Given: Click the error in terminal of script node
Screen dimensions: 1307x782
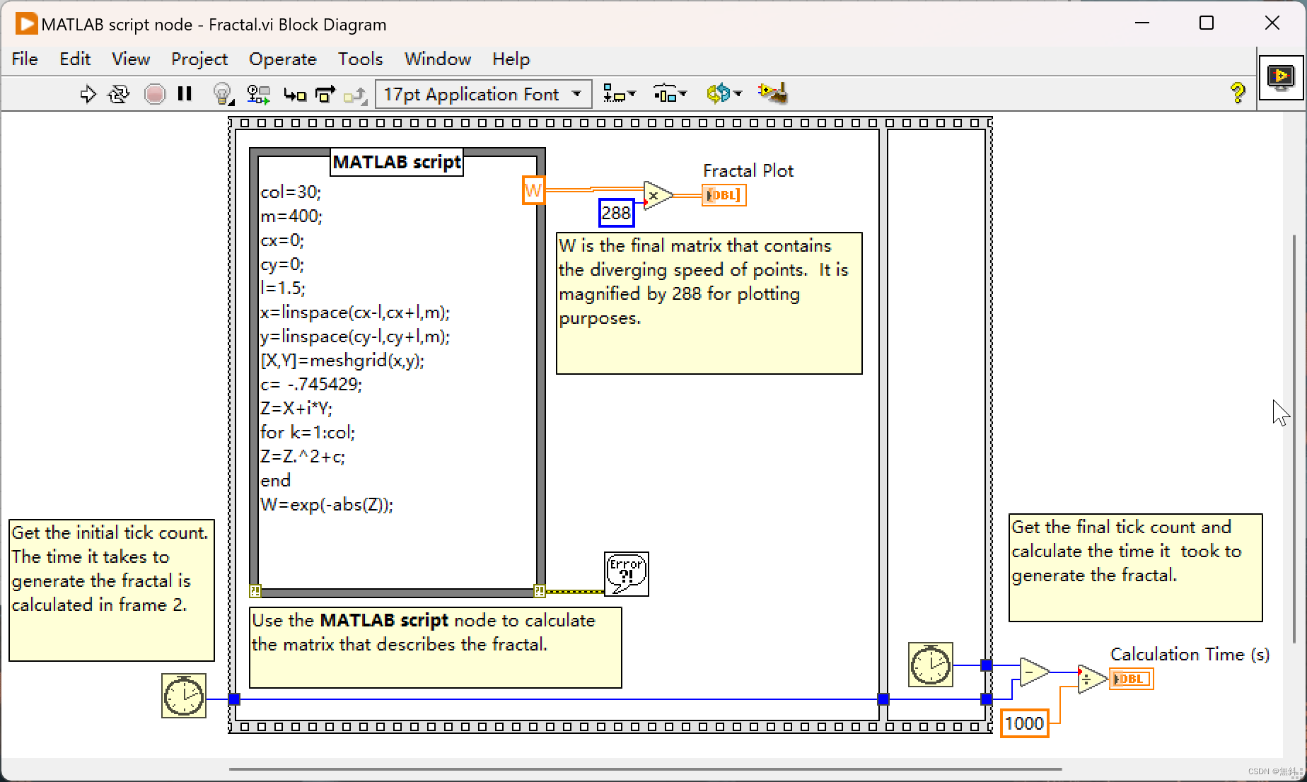Looking at the screenshot, I should pyautogui.click(x=255, y=590).
